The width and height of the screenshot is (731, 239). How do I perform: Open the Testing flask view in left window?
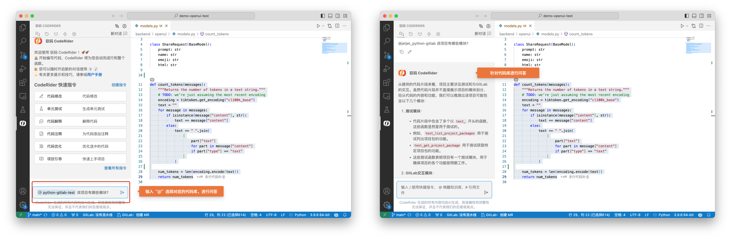23,110
